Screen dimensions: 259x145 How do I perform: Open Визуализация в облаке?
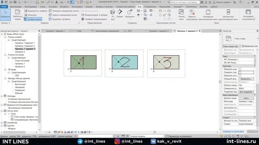click(94, 15)
